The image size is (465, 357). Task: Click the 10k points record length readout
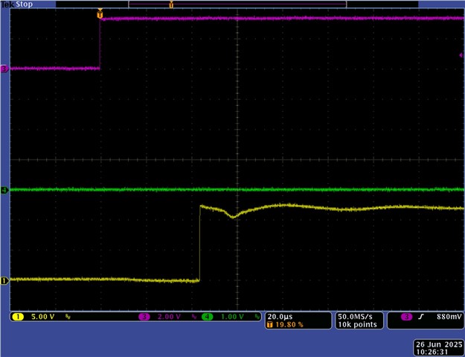(x=357, y=325)
